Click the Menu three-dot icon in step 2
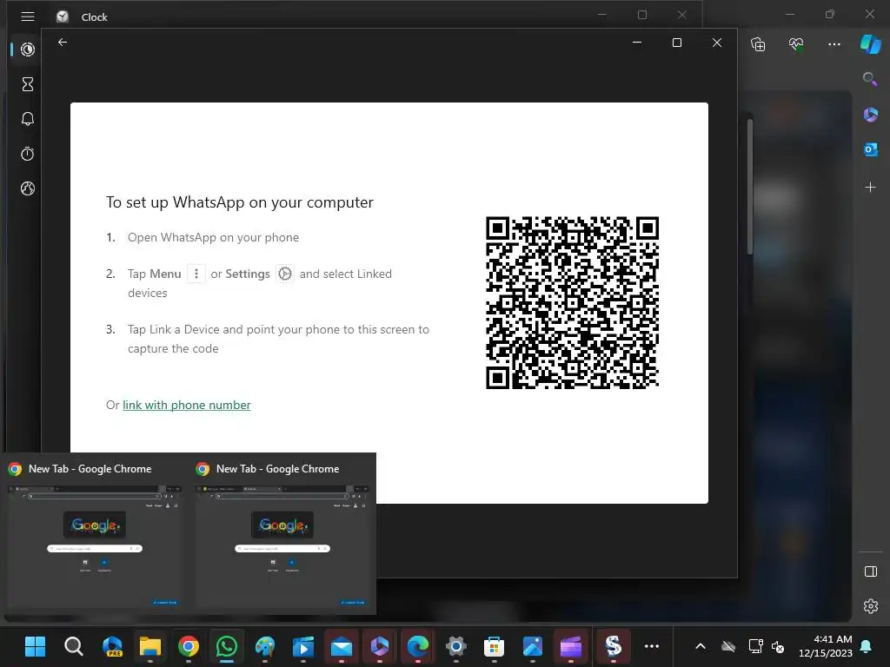890x667 pixels. 196,274
